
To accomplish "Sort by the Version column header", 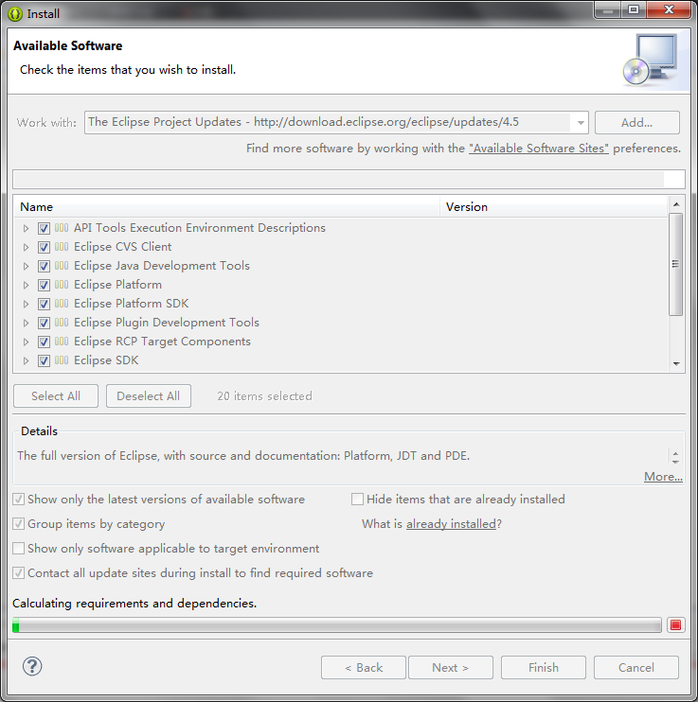I will [x=554, y=207].
